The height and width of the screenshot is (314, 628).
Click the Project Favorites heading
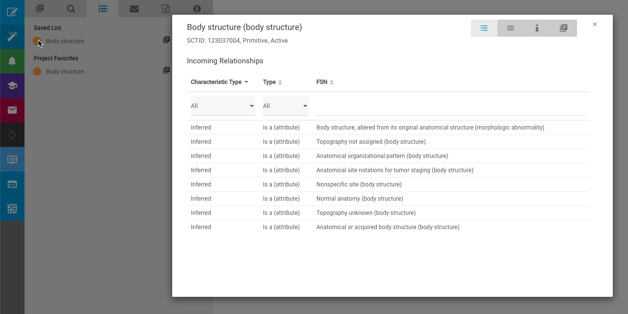56,58
